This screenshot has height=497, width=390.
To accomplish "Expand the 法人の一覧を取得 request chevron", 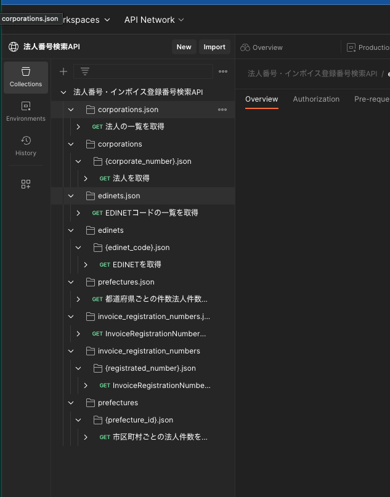I will [78, 127].
